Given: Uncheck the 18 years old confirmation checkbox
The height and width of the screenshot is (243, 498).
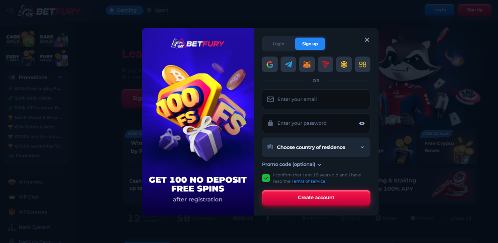Looking at the screenshot, I should pyautogui.click(x=266, y=178).
